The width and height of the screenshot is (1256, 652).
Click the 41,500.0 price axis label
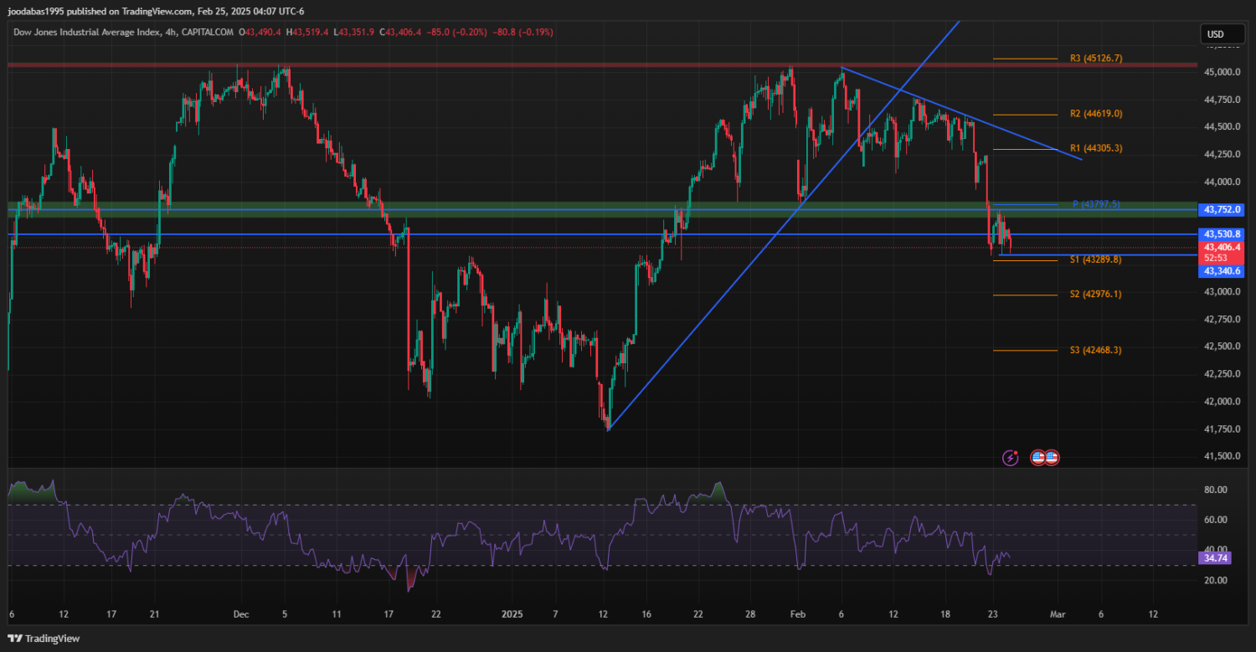coord(1223,456)
